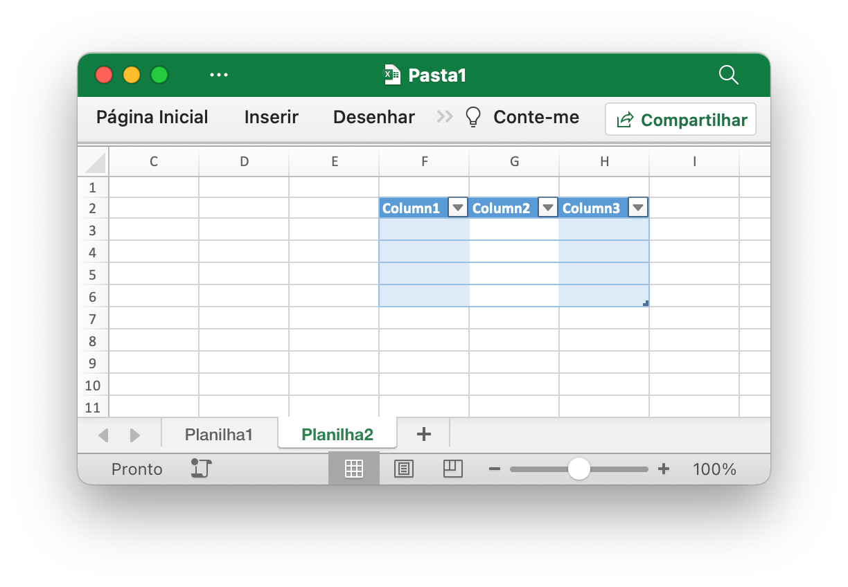Click the yellow minimize window button

coord(132,75)
